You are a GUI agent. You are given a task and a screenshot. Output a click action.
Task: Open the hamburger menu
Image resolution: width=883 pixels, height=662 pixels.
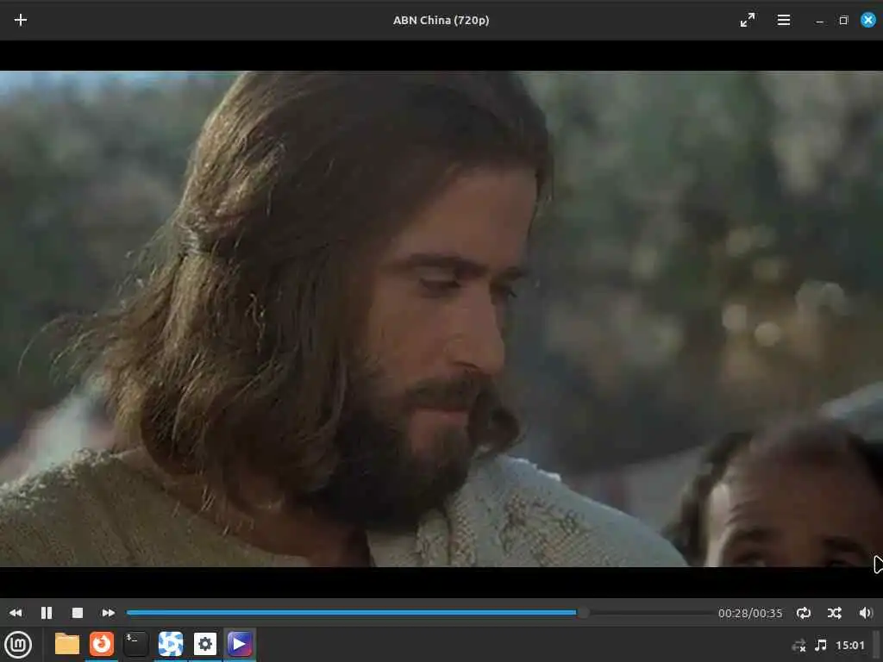(783, 21)
